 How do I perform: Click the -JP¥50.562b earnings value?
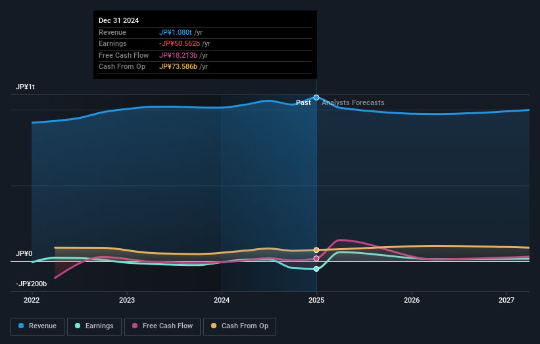tap(180, 43)
